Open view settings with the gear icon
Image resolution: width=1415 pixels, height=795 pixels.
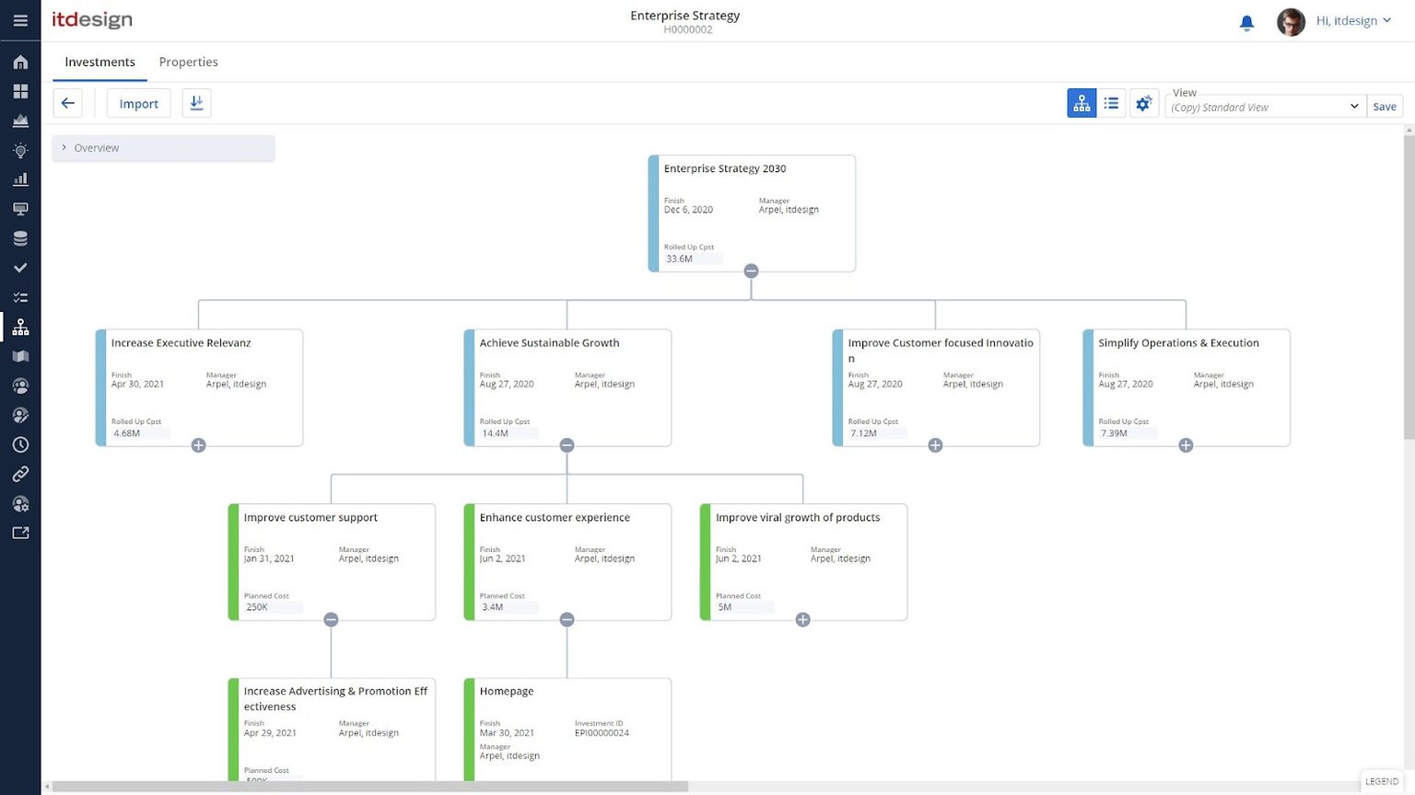[x=1143, y=103]
